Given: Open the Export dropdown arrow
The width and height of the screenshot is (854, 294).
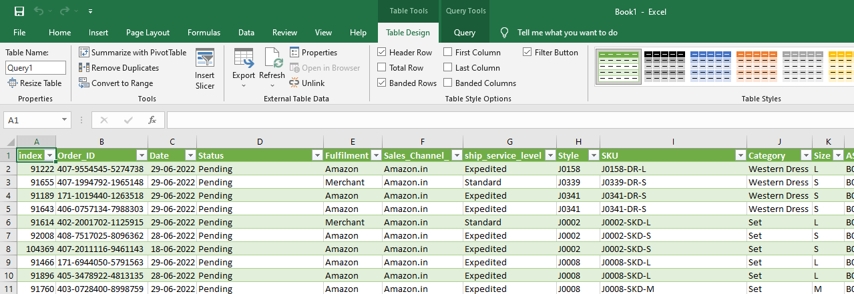Looking at the screenshot, I should (x=244, y=85).
